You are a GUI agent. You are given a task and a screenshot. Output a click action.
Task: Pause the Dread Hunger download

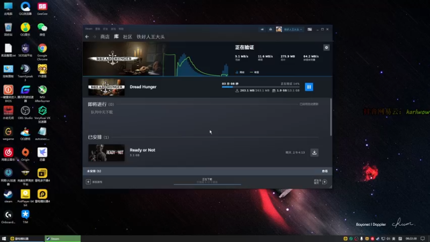point(309,87)
